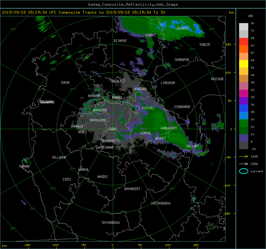Click the YADGIR city label

[205, 45]
